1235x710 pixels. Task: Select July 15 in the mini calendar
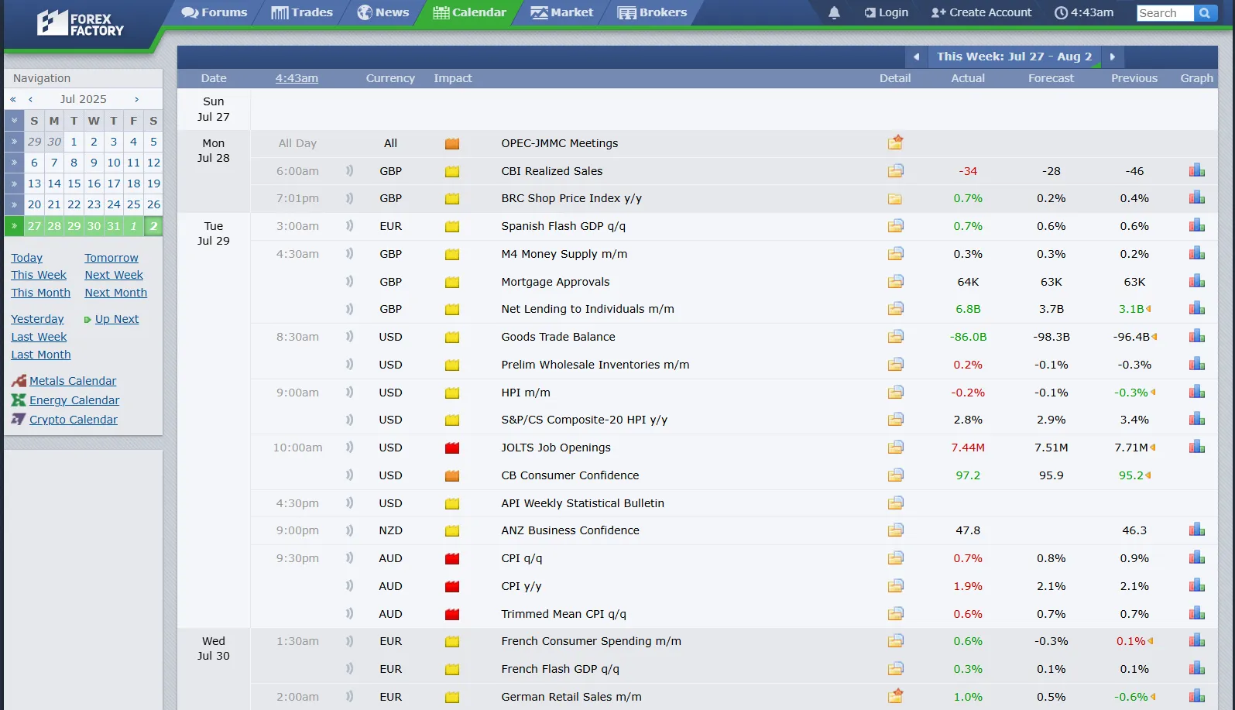coord(74,184)
